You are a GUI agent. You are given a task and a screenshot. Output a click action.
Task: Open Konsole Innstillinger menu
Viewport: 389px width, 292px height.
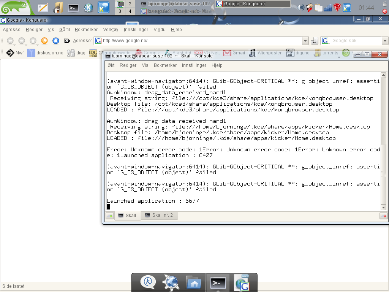(x=194, y=65)
